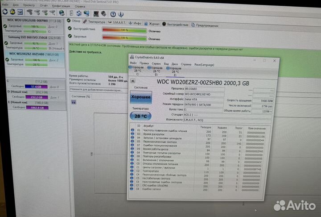
Task: Open the Диск menu in Hard Disk Sentinel
Action: (16, 5)
